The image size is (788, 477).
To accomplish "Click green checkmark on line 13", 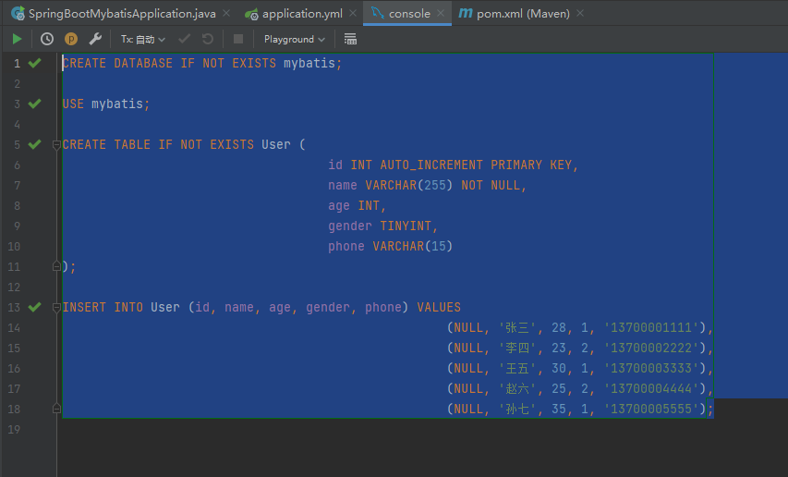I will [35, 307].
